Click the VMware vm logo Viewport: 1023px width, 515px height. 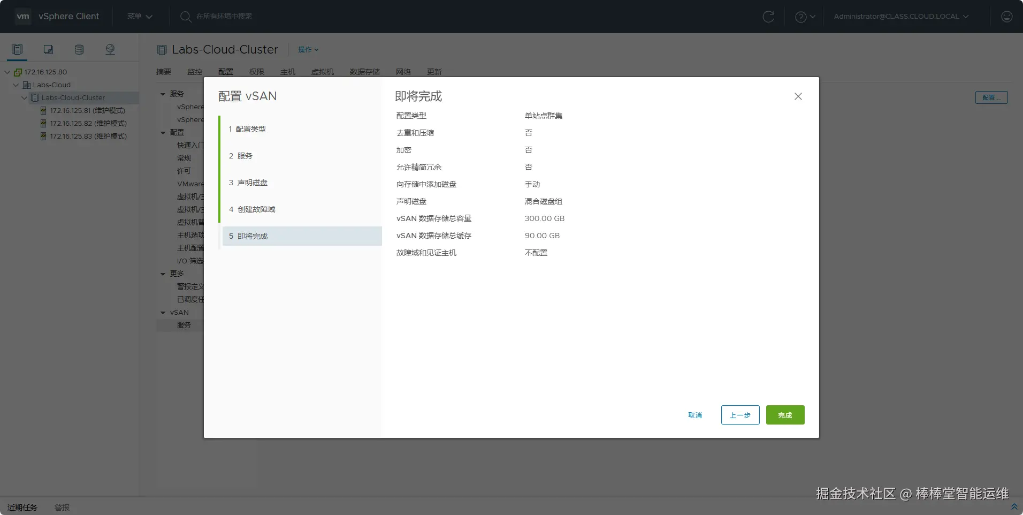point(23,17)
